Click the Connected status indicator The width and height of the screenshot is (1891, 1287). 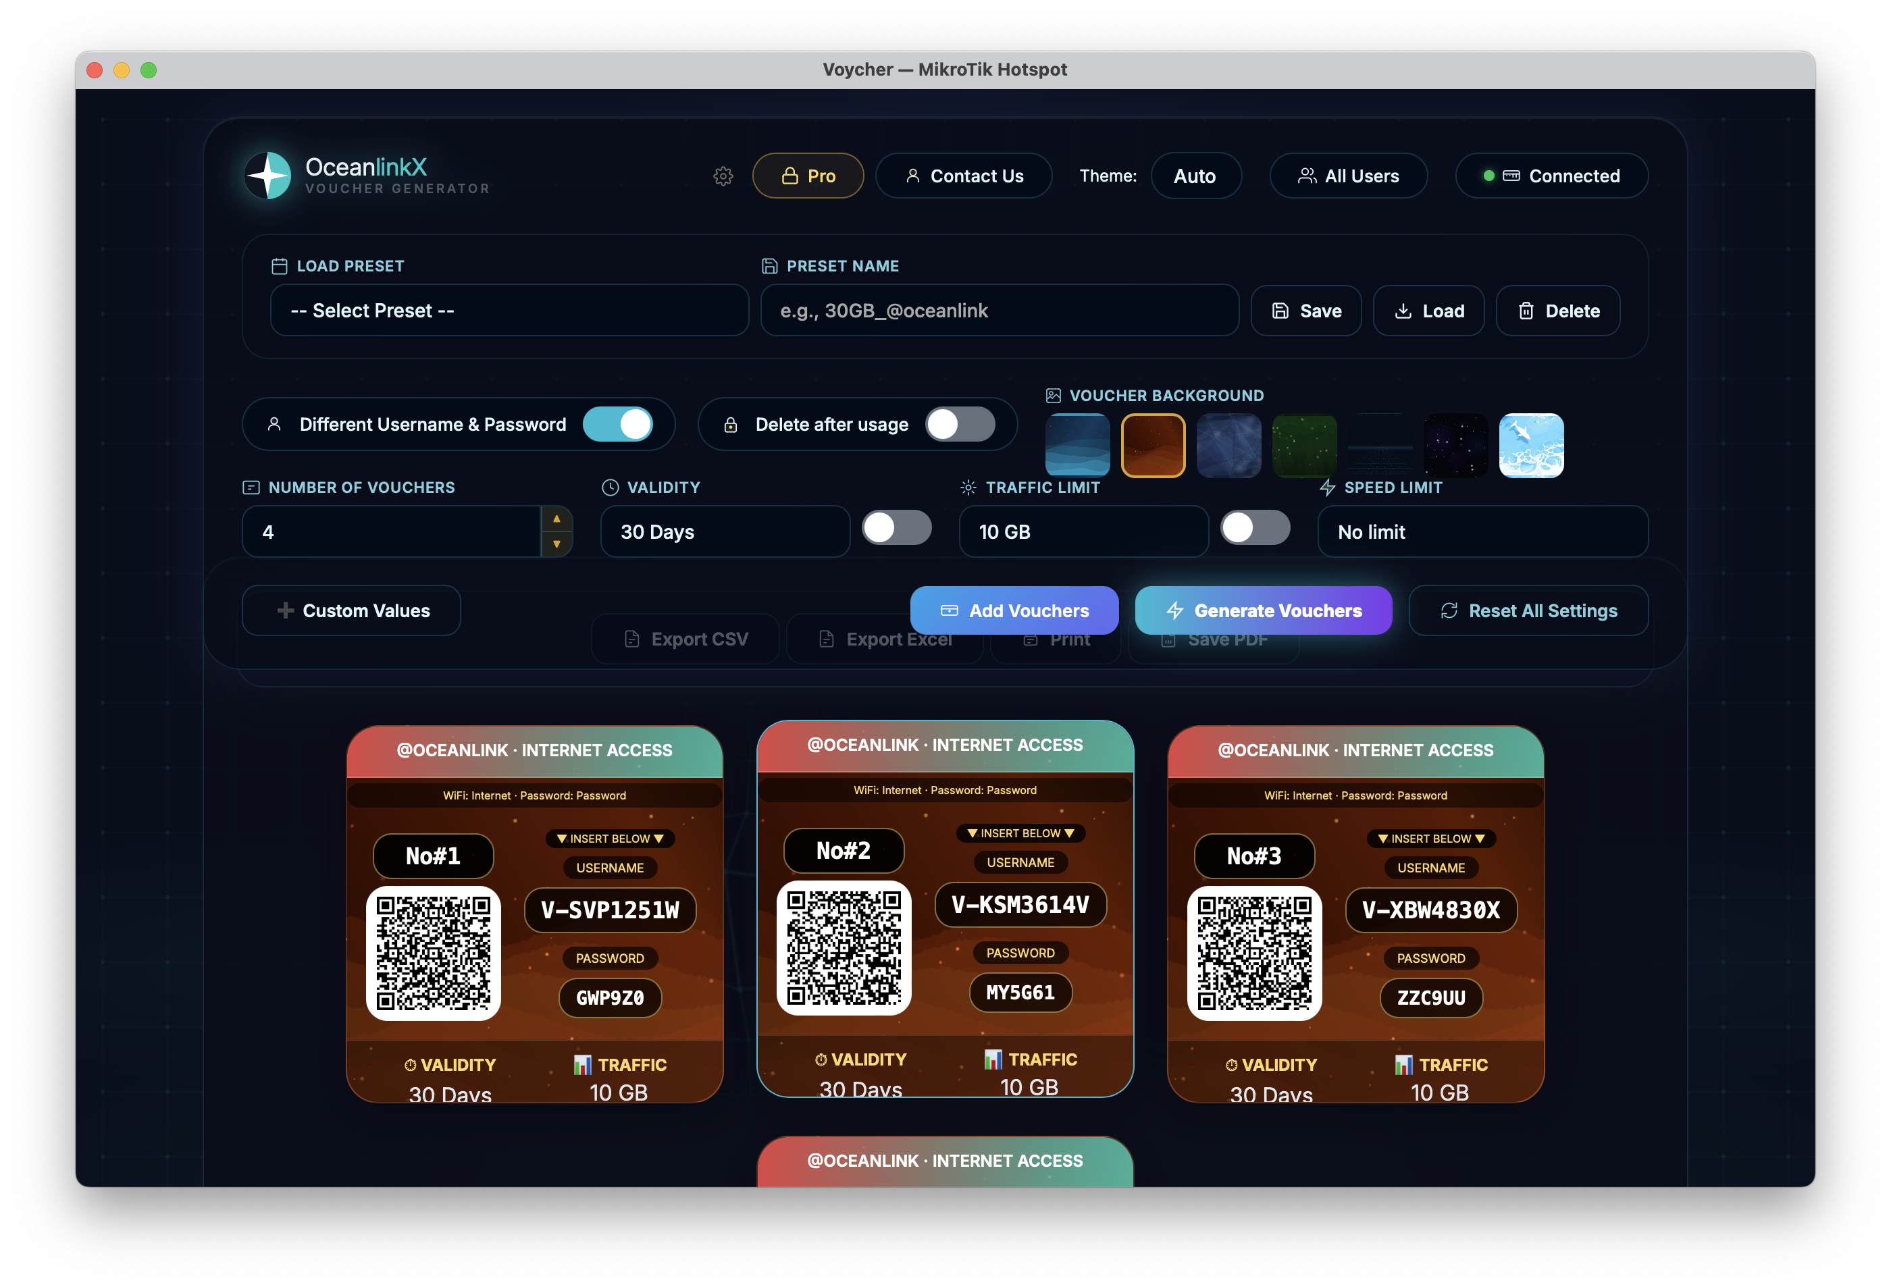point(1552,176)
